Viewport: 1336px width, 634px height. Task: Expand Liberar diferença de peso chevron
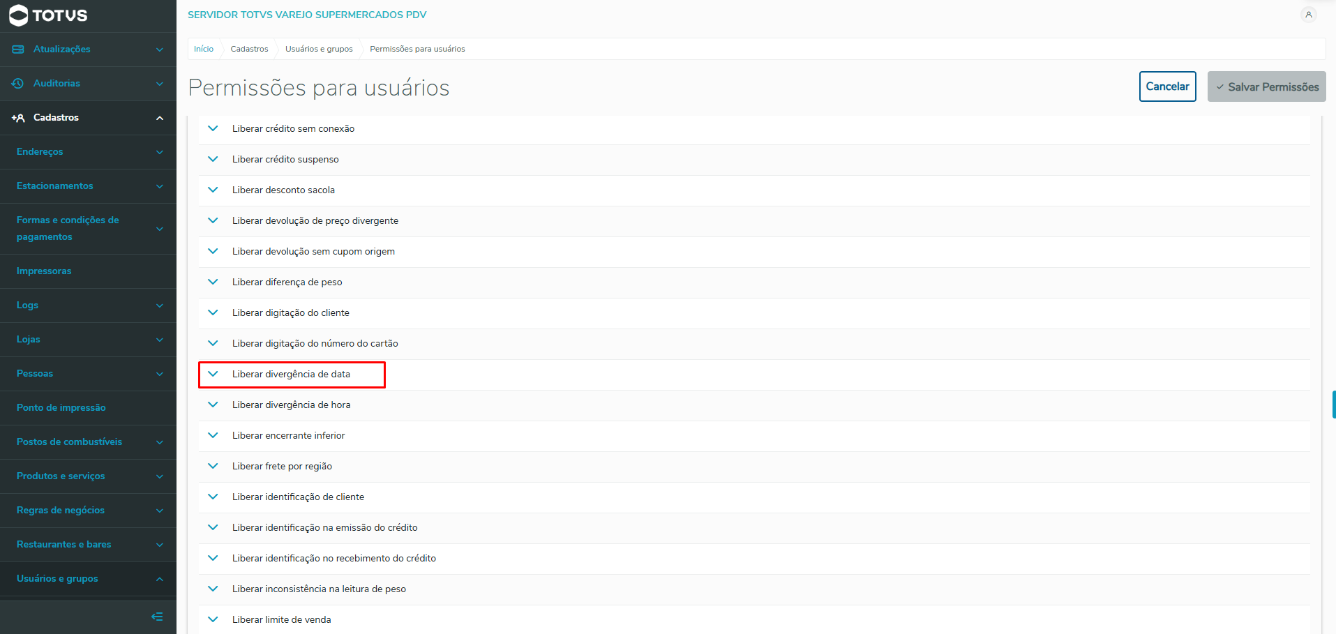point(213,282)
